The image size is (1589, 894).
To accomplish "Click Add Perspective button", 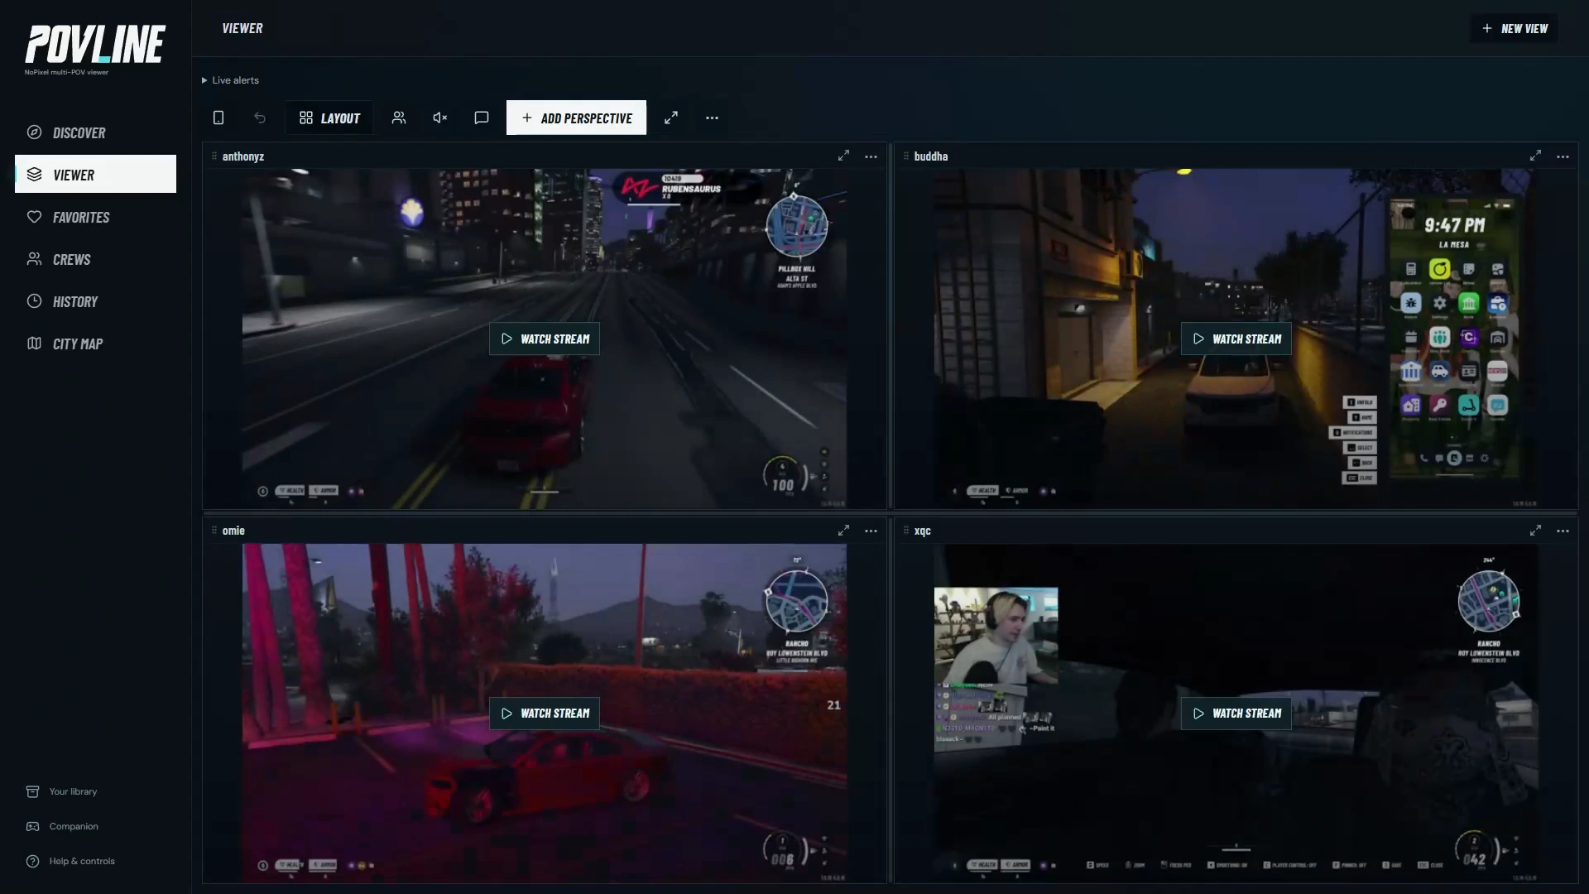I will pyautogui.click(x=576, y=118).
